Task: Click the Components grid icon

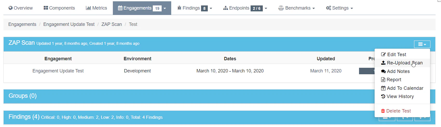Action: point(46,8)
